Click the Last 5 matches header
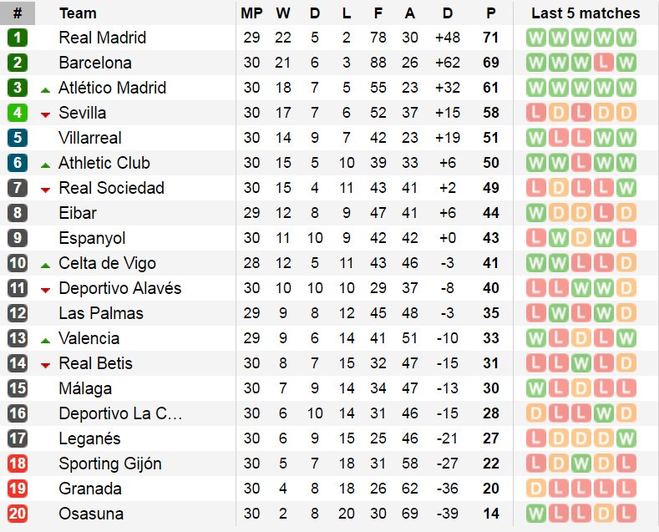The image size is (659, 532). pyautogui.click(x=585, y=13)
